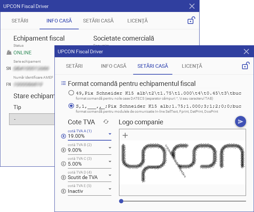The height and width of the screenshot is (212, 254).
Task: Click the S,1 Pix Schneider command sample text
Action: (159, 106)
